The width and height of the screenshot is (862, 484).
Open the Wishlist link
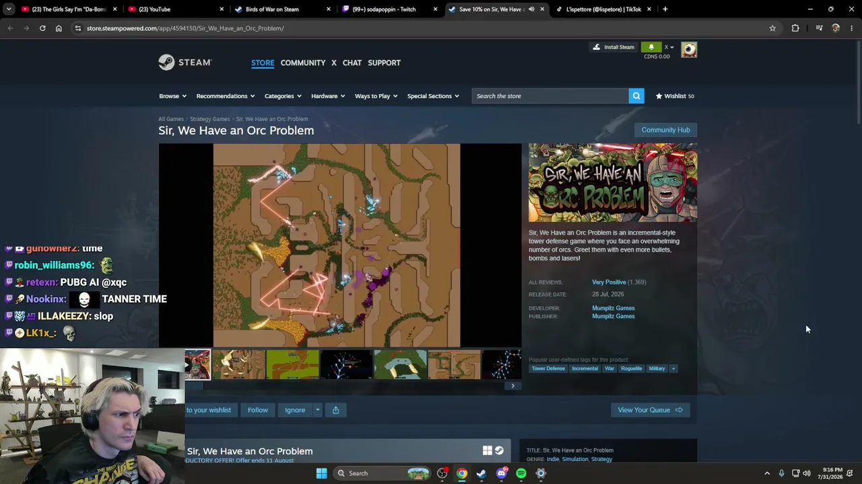(675, 96)
